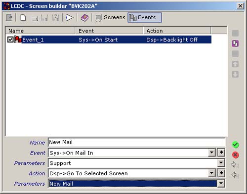The width and height of the screenshot is (247, 194).
Task: Click the greyed save-as disk icon
Action: click(x=55, y=18)
